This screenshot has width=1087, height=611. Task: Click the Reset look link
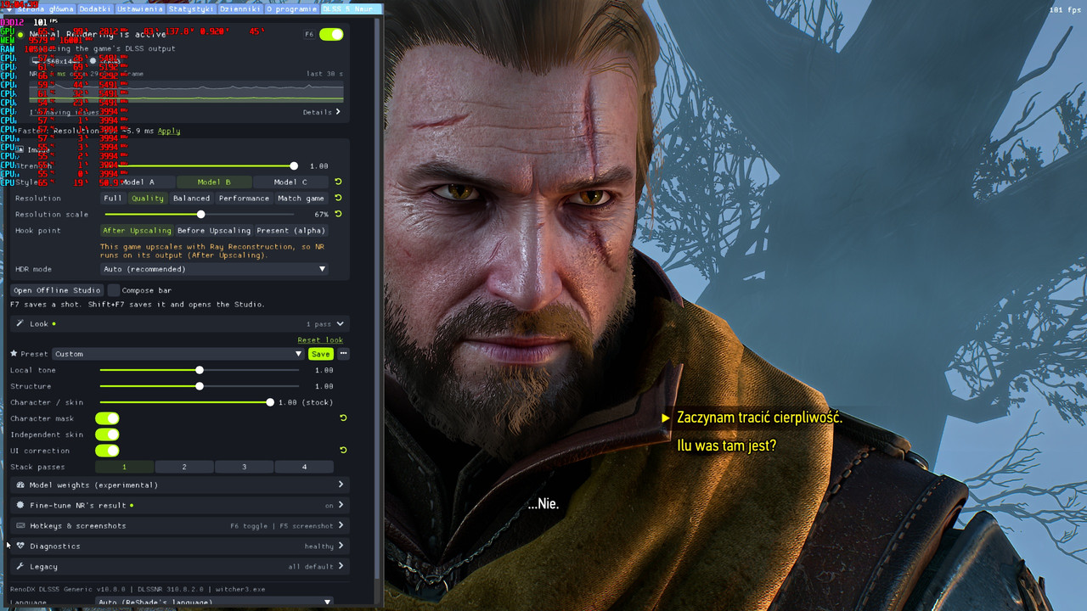(x=320, y=340)
